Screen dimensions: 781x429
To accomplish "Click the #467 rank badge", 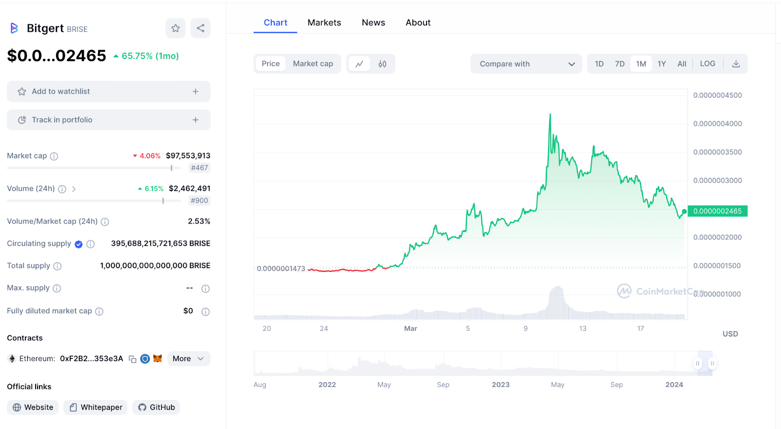I will pos(200,168).
